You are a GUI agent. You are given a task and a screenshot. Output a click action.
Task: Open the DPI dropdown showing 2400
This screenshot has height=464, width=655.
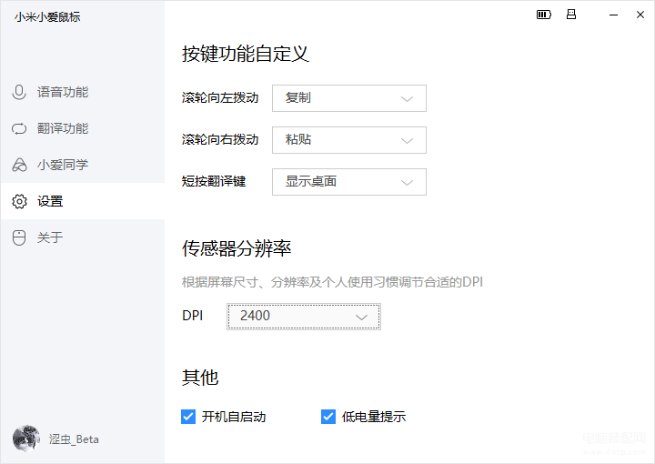[304, 317]
